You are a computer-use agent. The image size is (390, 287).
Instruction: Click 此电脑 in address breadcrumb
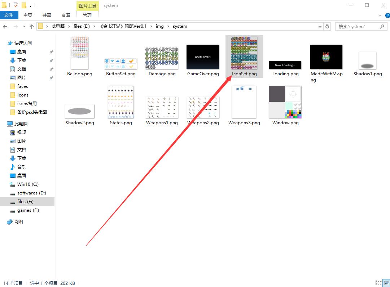pos(58,26)
